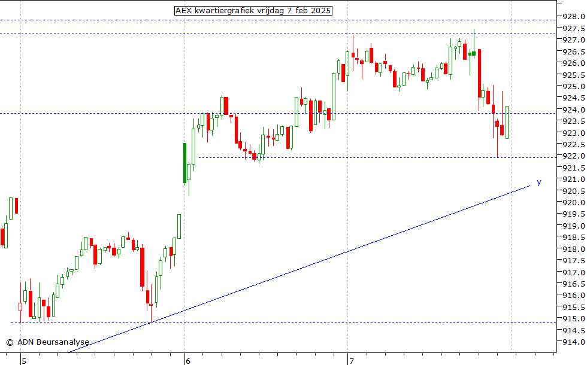This screenshot has width=587, height=365.
Task: Click the date label '7' on the time axis
Action: [x=351, y=361]
